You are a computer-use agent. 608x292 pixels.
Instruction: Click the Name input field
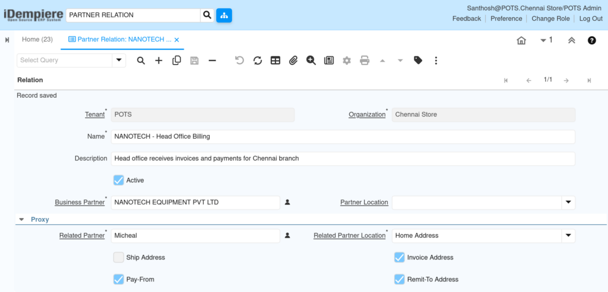343,137
